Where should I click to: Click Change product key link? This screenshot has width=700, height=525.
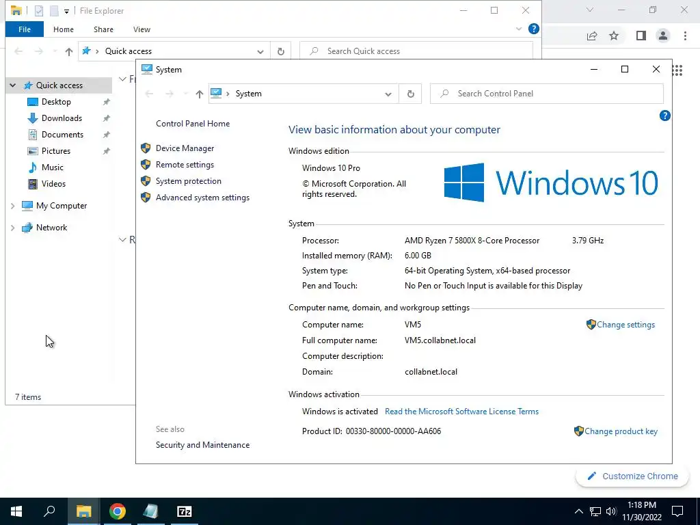coord(621,431)
